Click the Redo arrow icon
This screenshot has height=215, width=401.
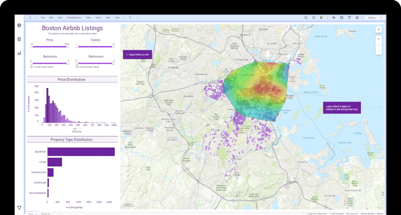coord(138,18)
